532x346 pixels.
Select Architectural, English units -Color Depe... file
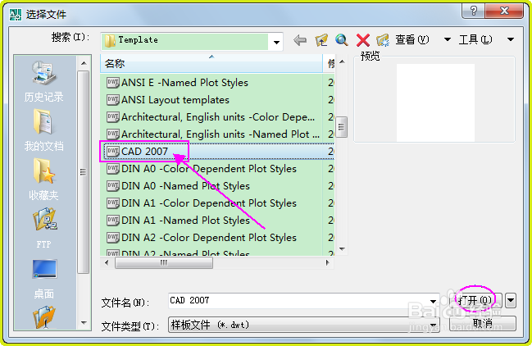click(x=217, y=117)
